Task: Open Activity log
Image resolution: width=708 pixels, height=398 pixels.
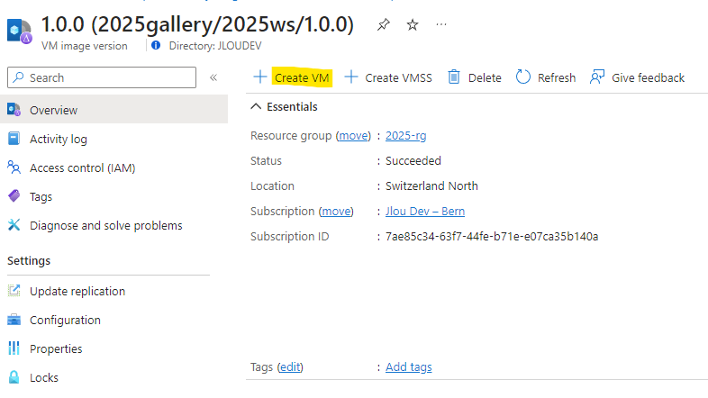Action: click(59, 139)
